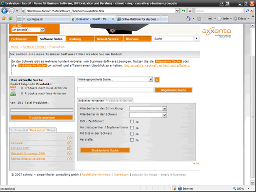Open Mitarbeiter in der Entwicklung dropdown

click(148, 108)
